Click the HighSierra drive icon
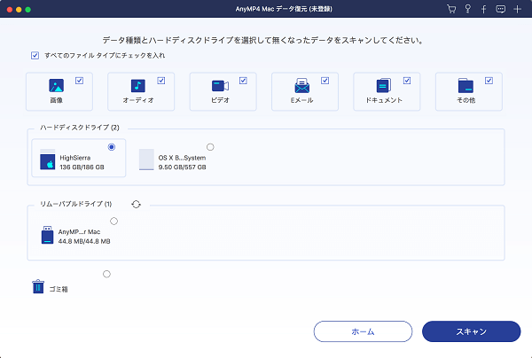The image size is (532, 358). click(x=48, y=159)
